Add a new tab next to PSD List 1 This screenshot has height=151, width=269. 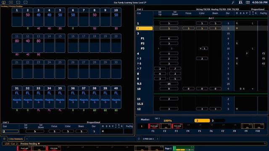(158, 139)
